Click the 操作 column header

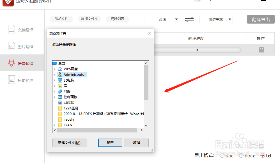tap(261, 38)
